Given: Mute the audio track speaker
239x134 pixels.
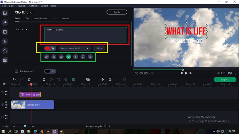Looking at the screenshot, I should 6,116.
